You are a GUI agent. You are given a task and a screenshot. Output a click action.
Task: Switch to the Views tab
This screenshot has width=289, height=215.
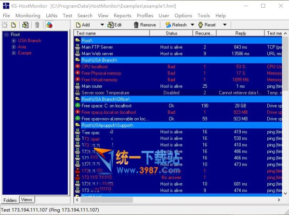(x=26, y=200)
